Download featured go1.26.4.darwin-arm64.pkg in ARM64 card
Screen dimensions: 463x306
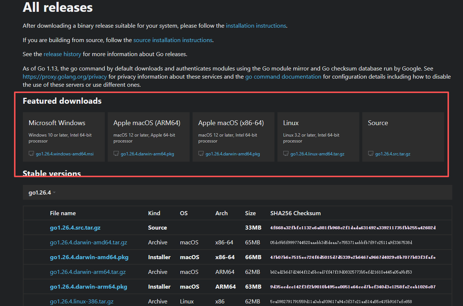pos(148,154)
